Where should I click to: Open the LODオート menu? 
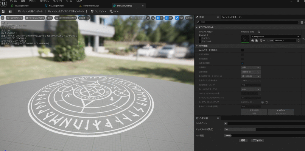pyautogui.click(x=84, y=18)
